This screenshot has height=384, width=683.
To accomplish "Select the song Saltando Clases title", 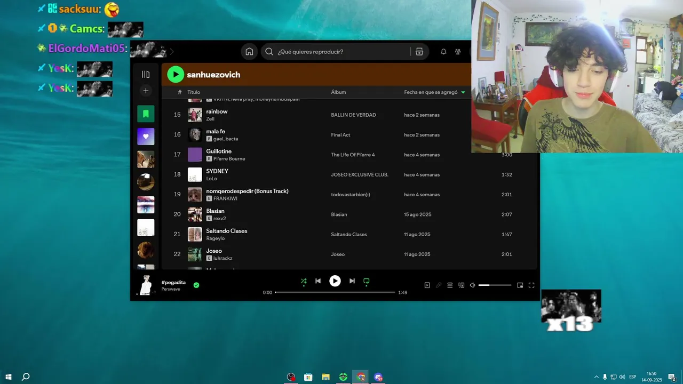I will [x=227, y=231].
